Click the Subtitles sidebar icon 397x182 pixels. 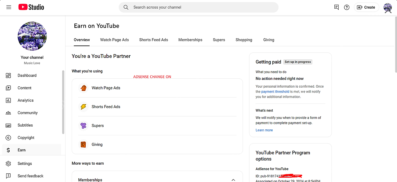coord(8,125)
